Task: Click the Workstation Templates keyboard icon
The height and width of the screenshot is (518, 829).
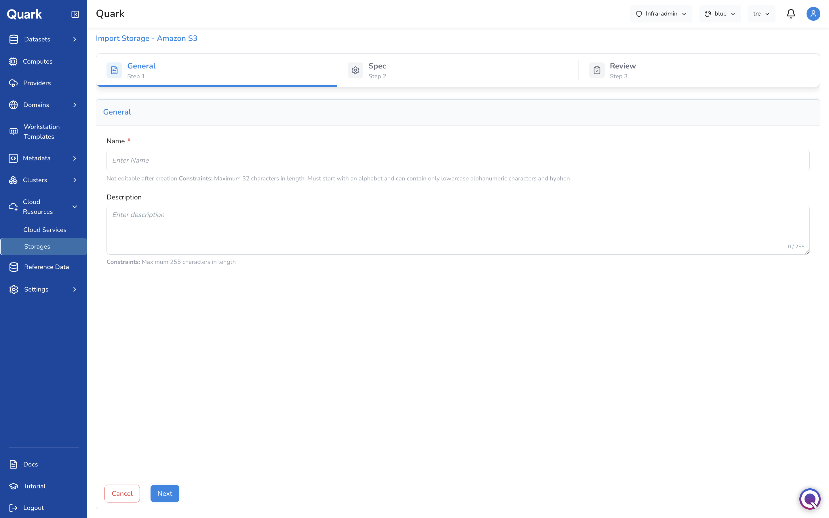Action: coord(13,132)
